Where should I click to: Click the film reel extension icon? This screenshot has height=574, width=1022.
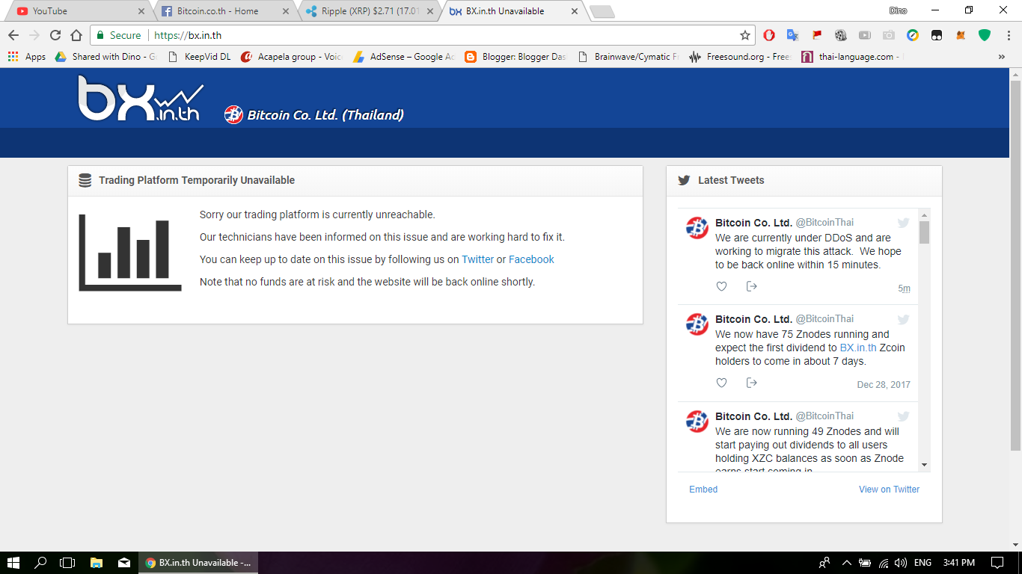point(841,35)
